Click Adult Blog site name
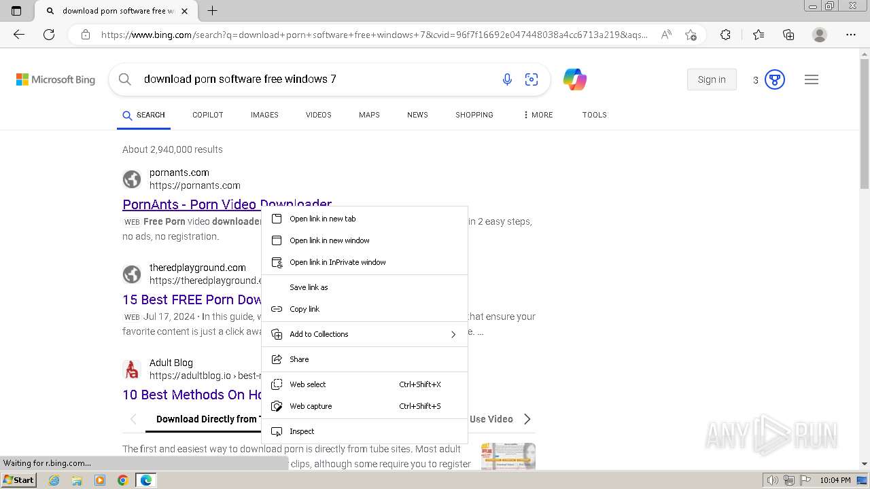Image resolution: width=870 pixels, height=489 pixels. 171,363
